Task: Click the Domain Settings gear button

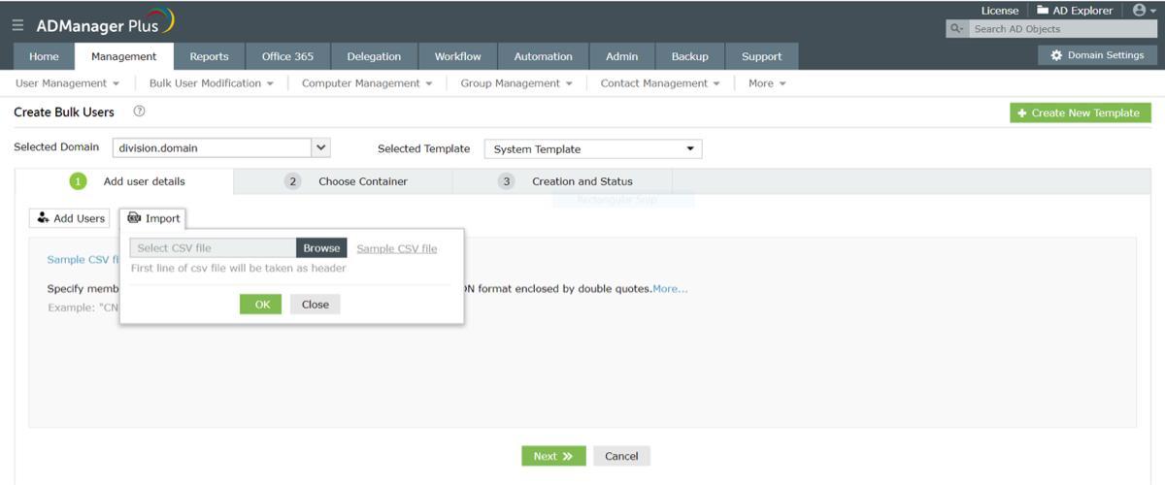Action: tap(1096, 55)
